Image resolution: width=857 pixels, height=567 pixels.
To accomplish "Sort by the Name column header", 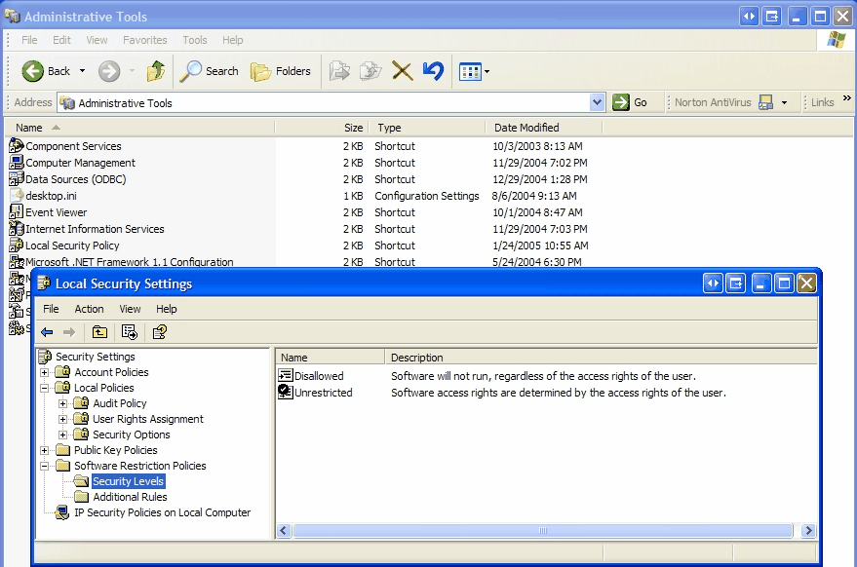I will (140, 128).
